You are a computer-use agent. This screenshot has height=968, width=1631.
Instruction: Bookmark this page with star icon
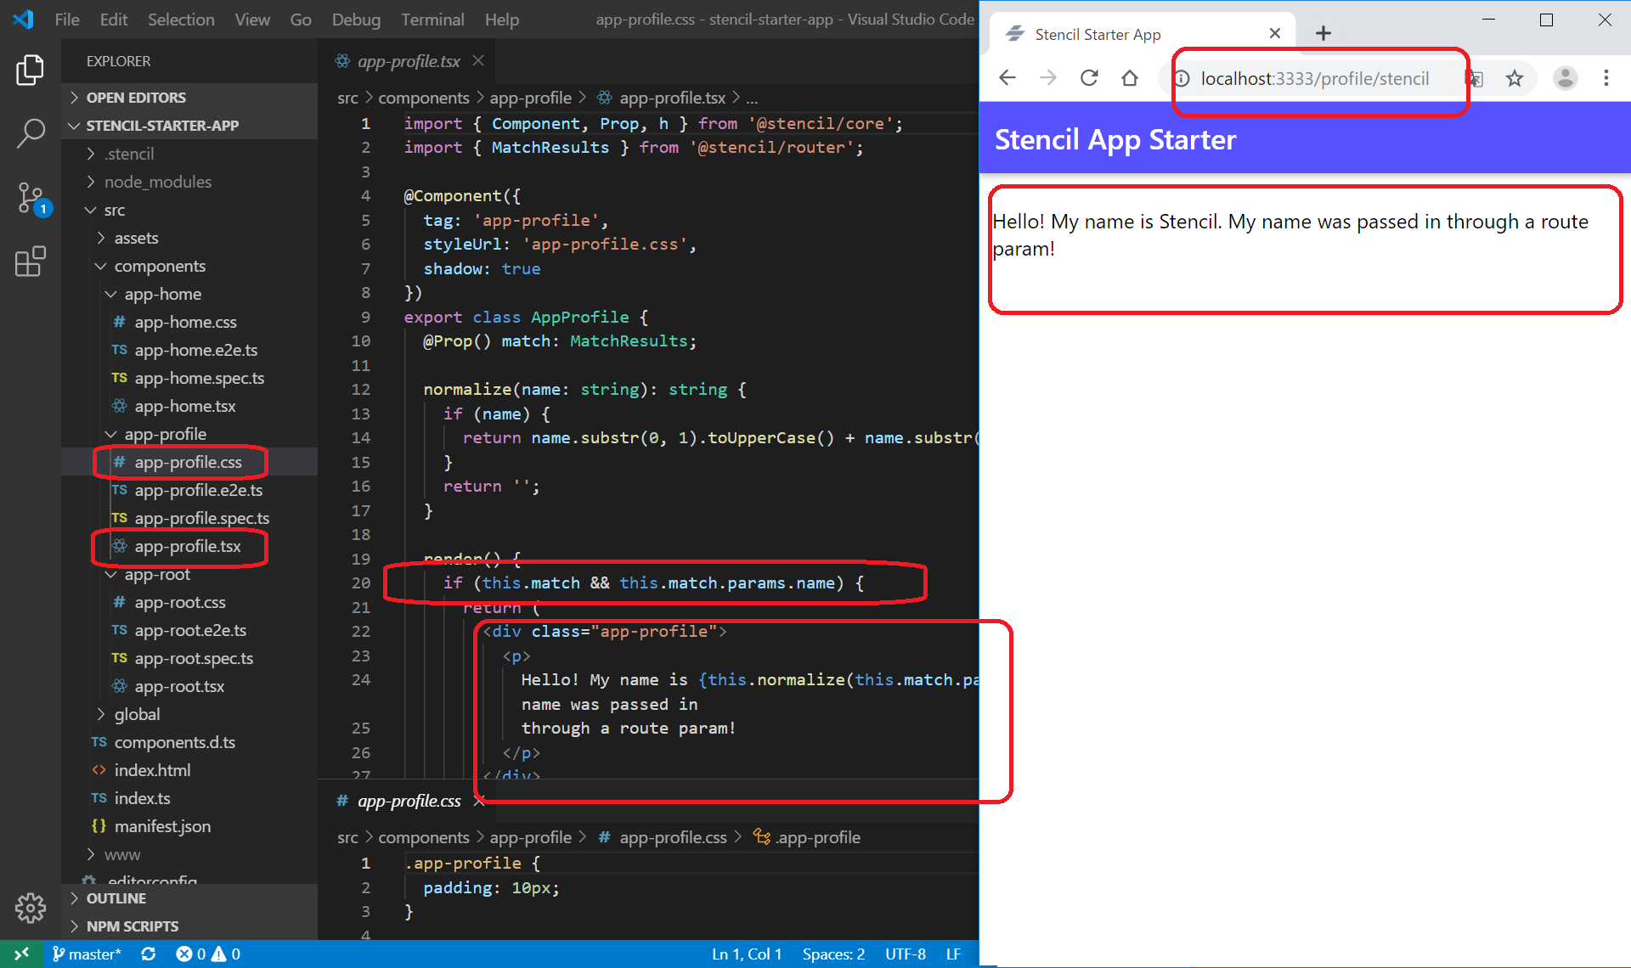(x=1514, y=79)
